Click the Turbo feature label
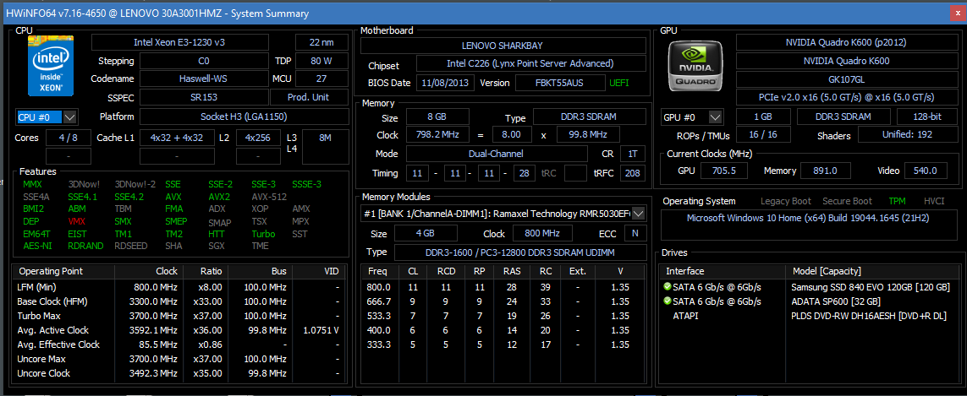The width and height of the screenshot is (967, 396). (x=263, y=234)
